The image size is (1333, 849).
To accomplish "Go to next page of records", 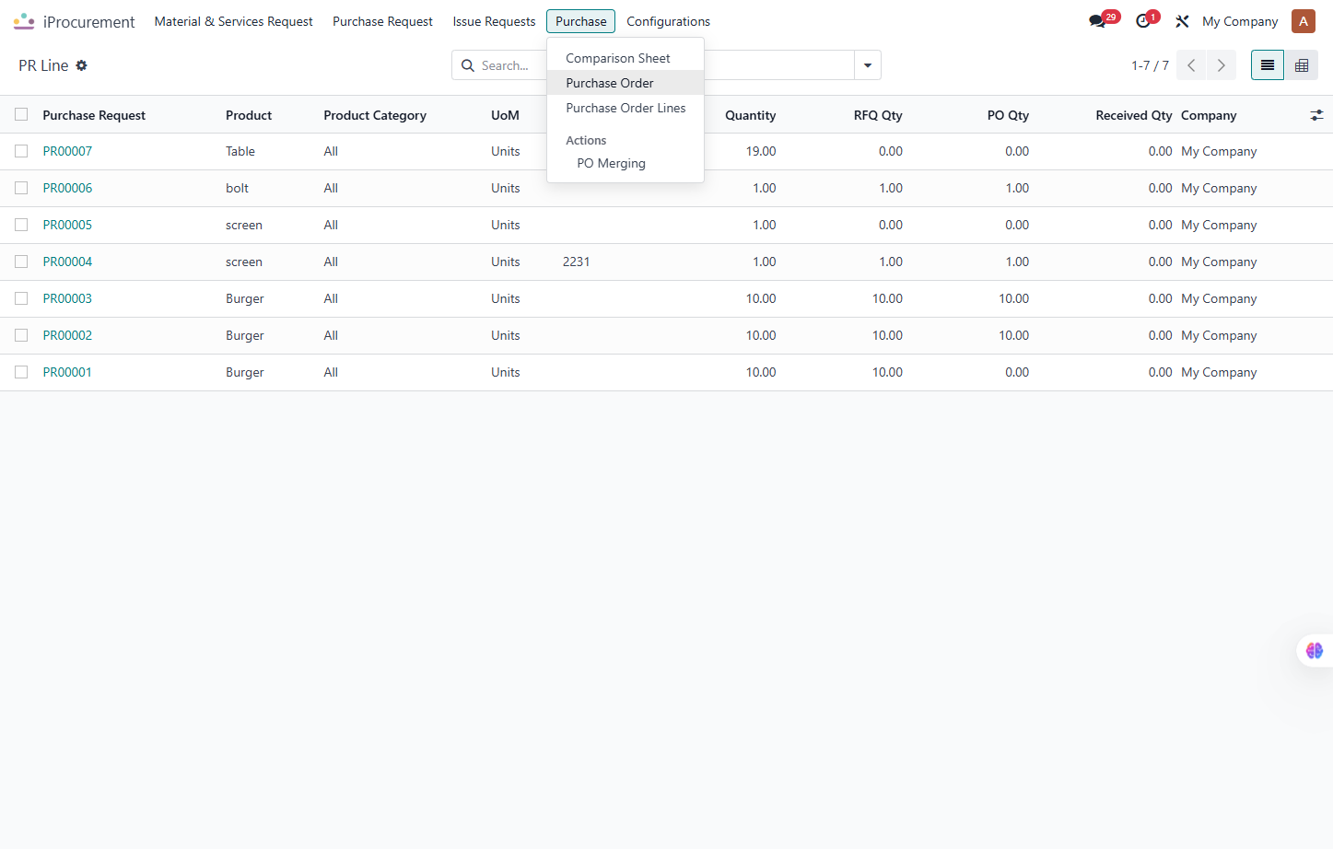I will [1222, 65].
